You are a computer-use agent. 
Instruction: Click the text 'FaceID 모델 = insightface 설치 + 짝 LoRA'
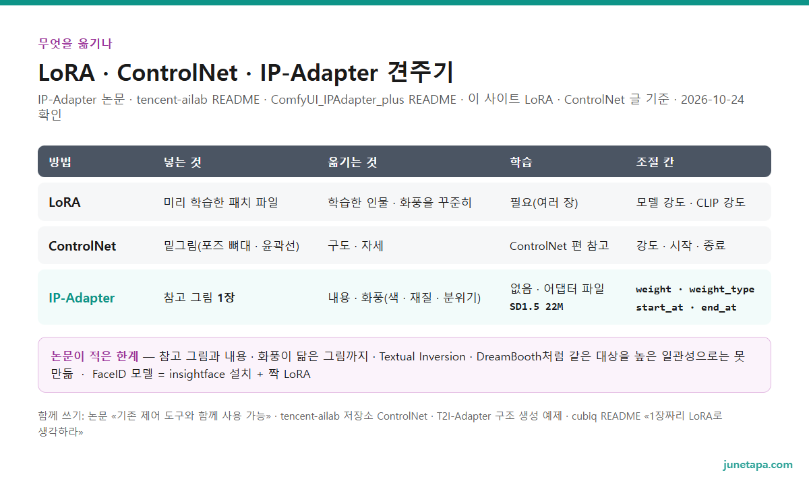[202, 374]
